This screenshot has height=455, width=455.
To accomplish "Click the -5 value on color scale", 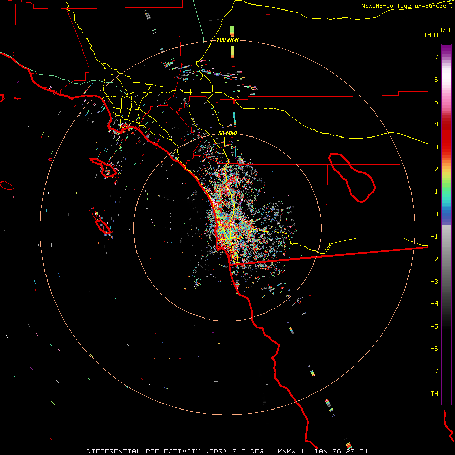I will (434, 327).
